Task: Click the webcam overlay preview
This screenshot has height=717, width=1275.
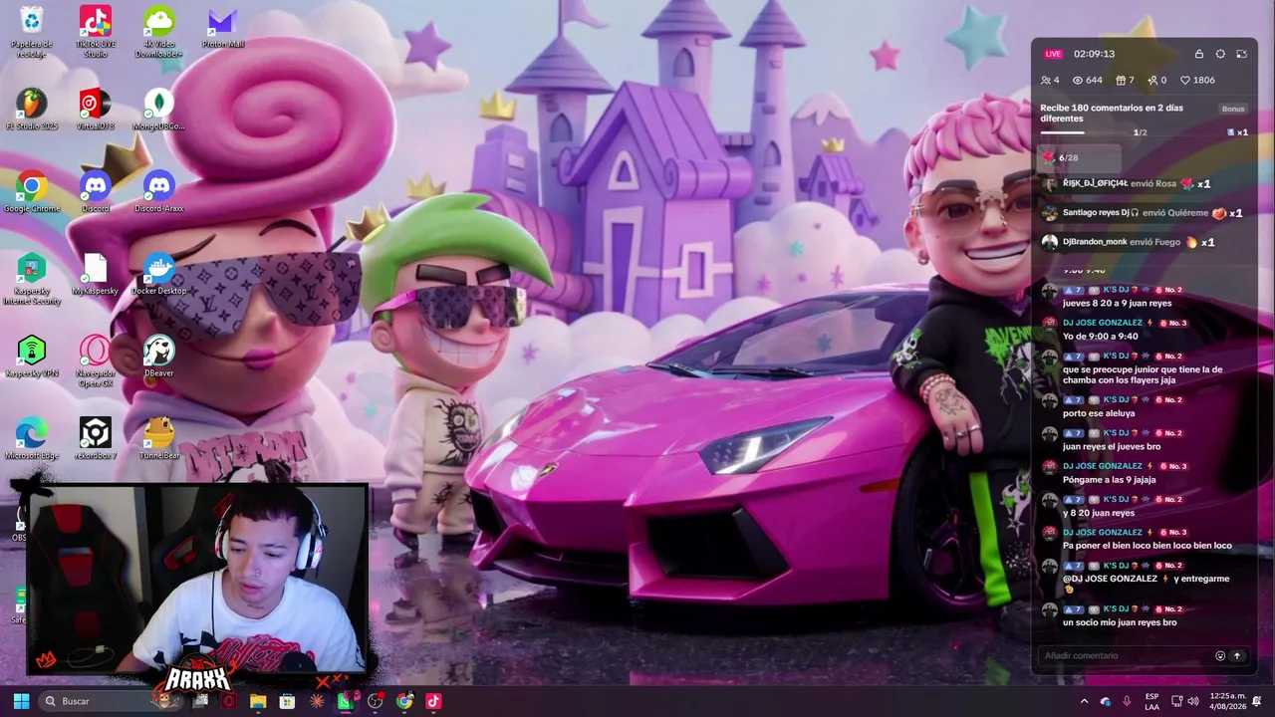Action: coord(198,579)
